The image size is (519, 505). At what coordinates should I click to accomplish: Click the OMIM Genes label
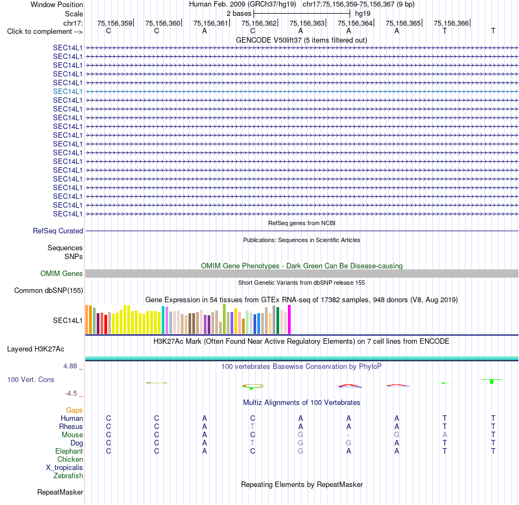61,273
